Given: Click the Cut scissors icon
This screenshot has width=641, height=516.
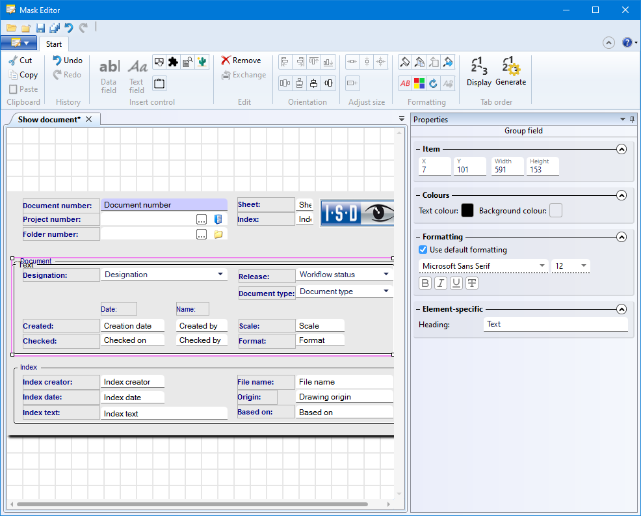Looking at the screenshot, I should click(x=13, y=61).
